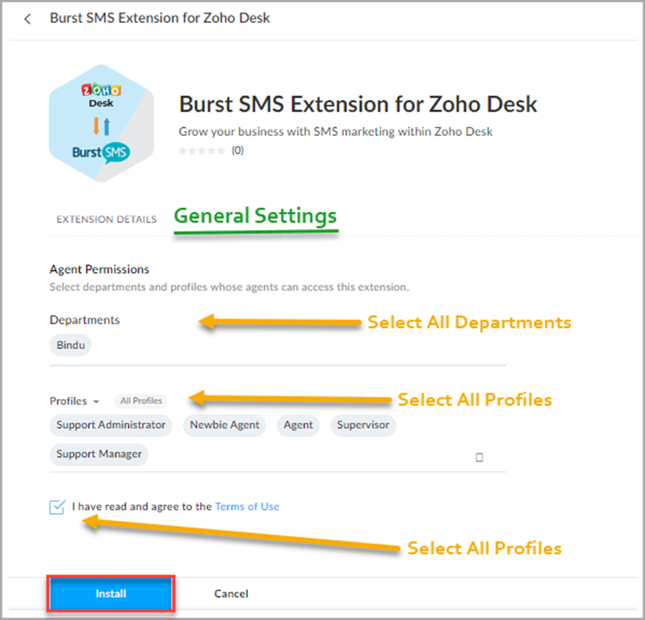The image size is (645, 620).
Task: Click the Cancel button
Action: [231, 593]
